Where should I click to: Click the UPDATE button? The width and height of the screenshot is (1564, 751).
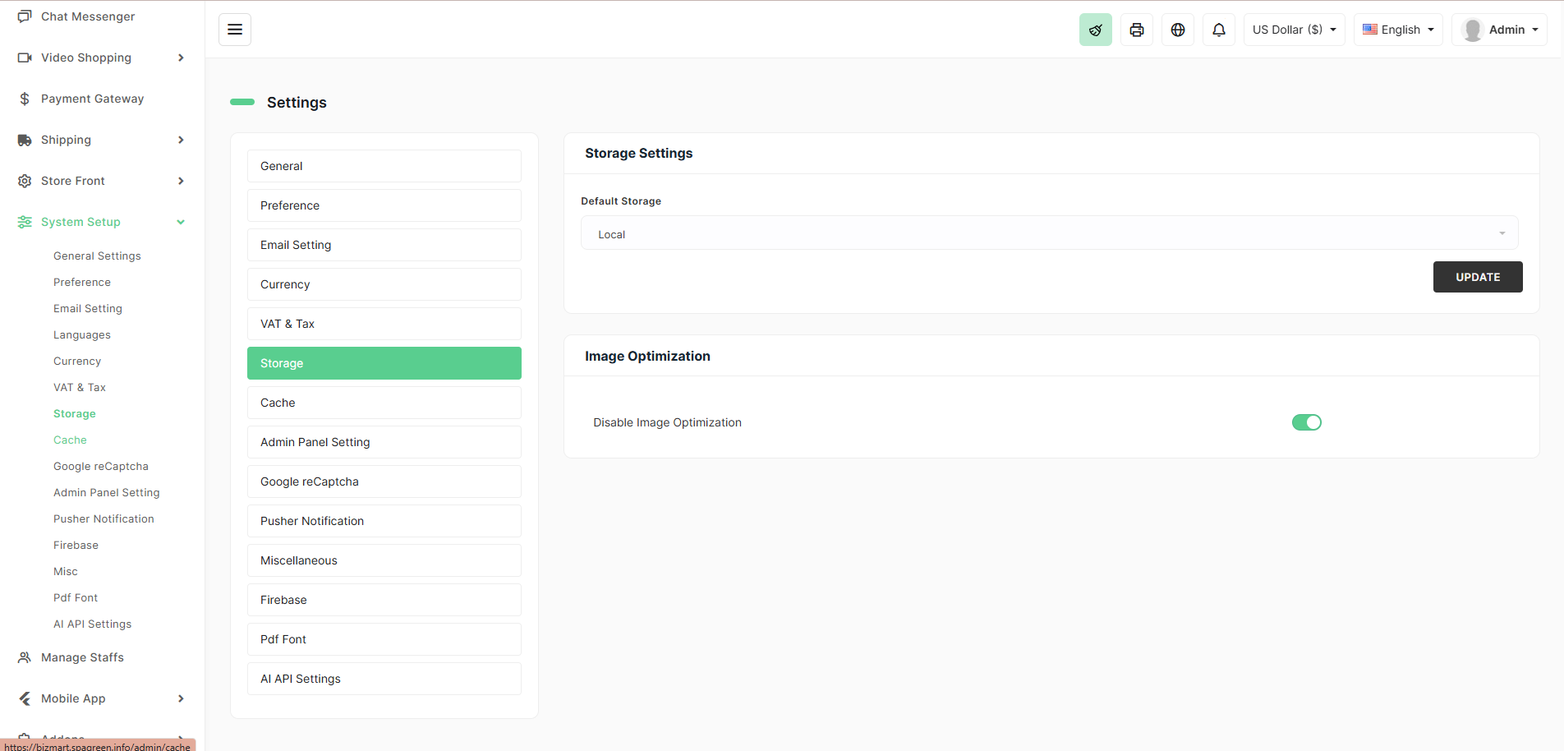click(x=1477, y=277)
